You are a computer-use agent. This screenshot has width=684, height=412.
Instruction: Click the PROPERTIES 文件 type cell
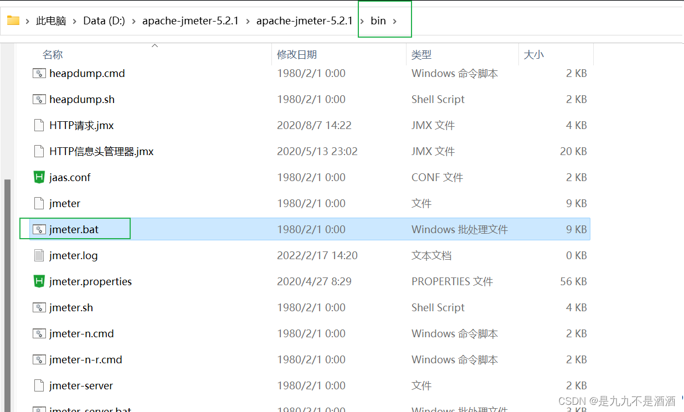452,281
